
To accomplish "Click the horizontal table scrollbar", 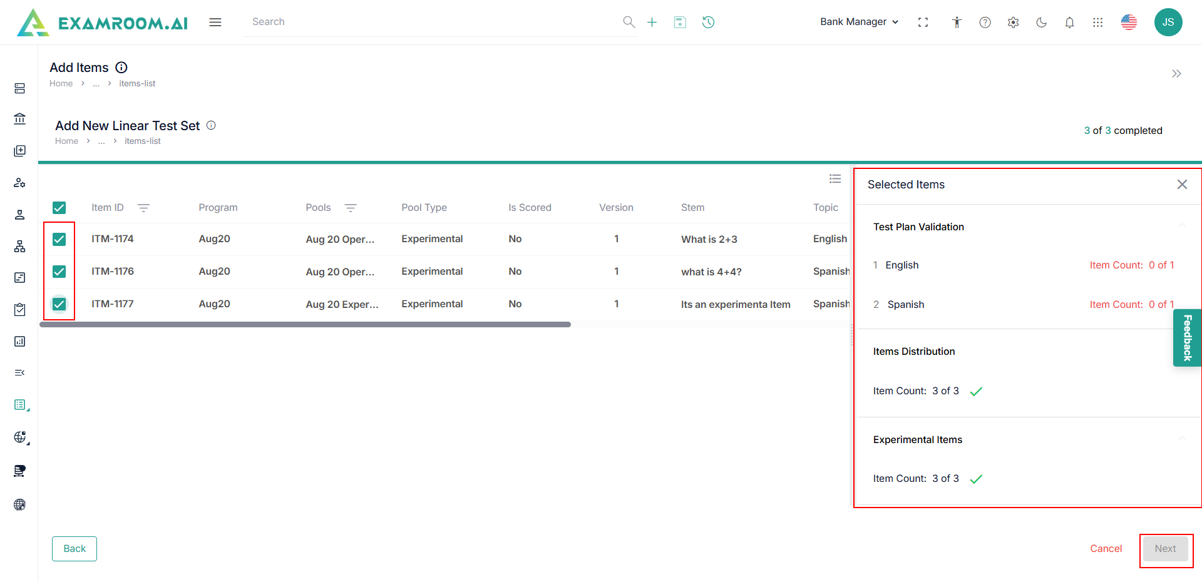I will click(x=305, y=325).
